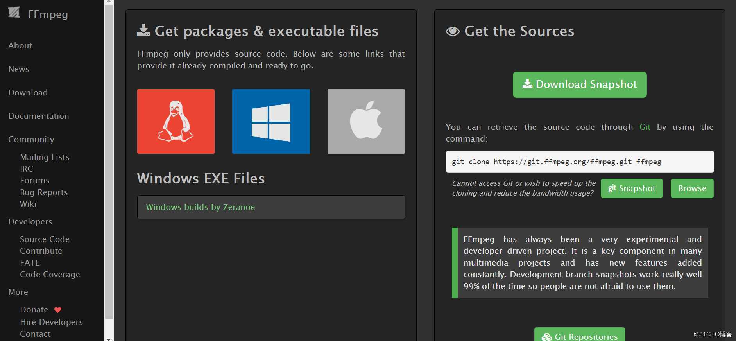Follow the green Git hyperlink

(x=645, y=127)
